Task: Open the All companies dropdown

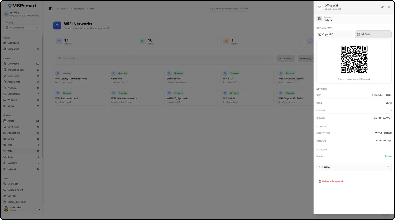Action: pyautogui.click(x=22, y=28)
